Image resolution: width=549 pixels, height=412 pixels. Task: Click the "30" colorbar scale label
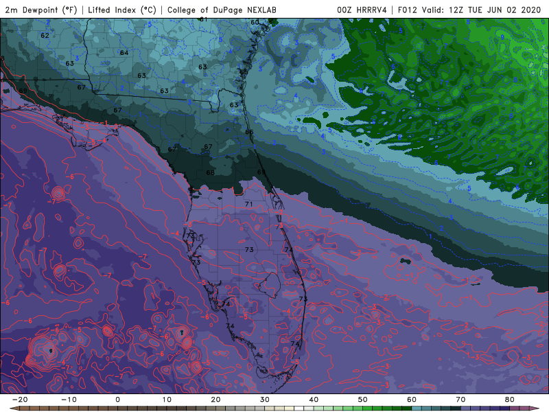(x=265, y=400)
